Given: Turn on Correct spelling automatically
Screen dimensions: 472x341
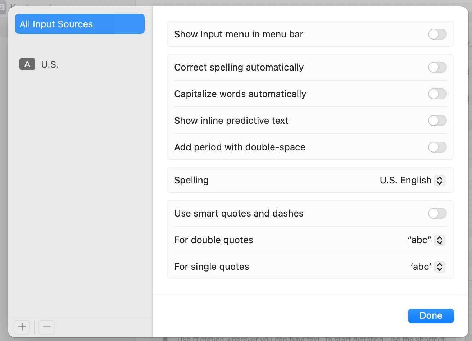Looking at the screenshot, I should point(437,67).
